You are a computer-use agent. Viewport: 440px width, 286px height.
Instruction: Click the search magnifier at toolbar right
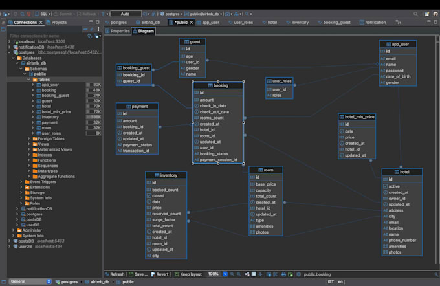[415, 14]
